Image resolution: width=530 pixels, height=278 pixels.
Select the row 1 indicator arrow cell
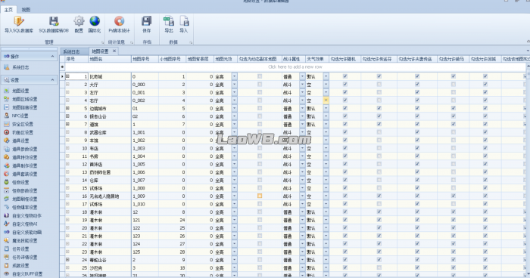tap(62, 76)
